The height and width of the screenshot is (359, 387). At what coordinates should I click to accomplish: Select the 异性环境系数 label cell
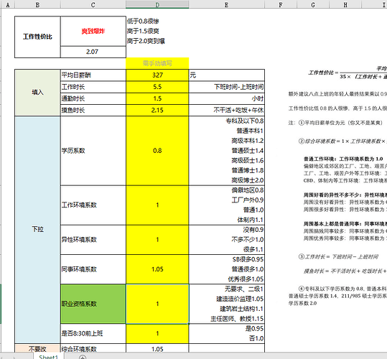93,240
